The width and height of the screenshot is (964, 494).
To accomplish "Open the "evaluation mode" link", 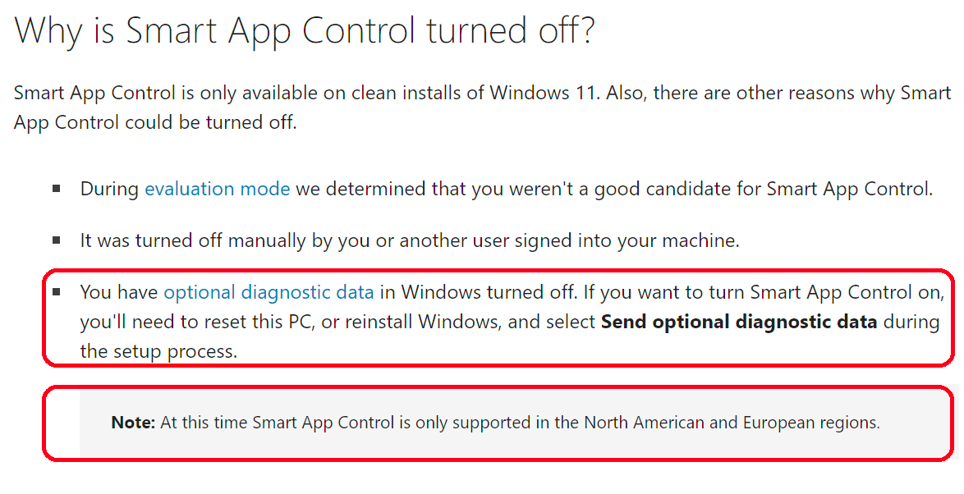I will pyautogui.click(x=217, y=189).
